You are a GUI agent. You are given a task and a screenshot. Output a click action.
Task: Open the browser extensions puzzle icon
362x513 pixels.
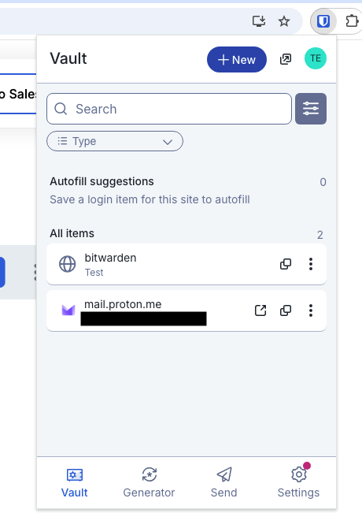[352, 21]
